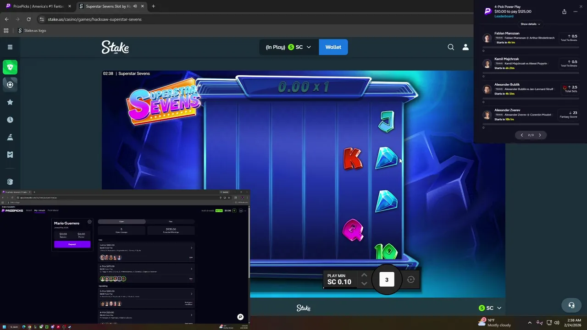Mute the Superstar Sevens tab audio

coord(135,6)
